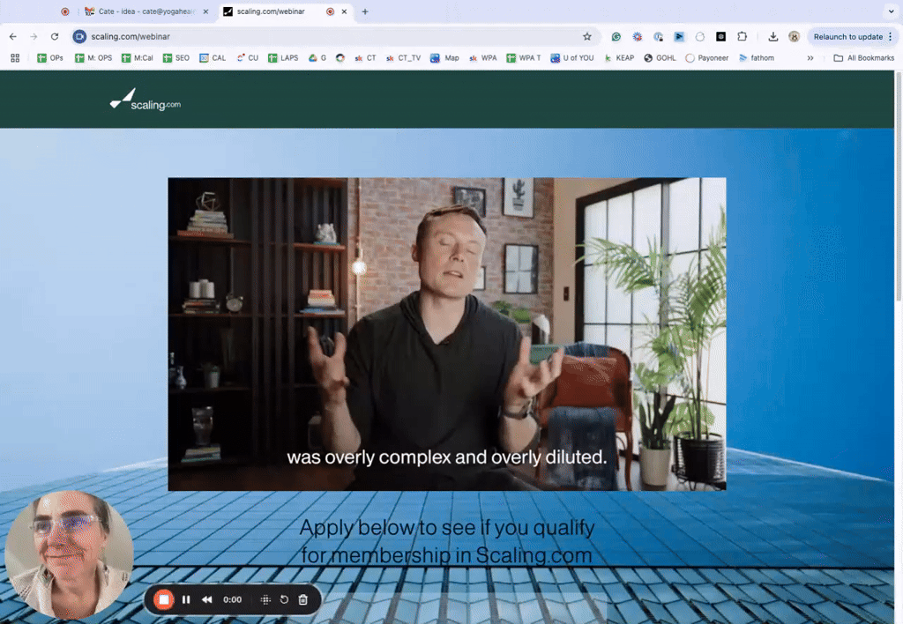Screen dimensions: 903x624
Task: Open the GOHL bookmark
Action: [660, 57]
